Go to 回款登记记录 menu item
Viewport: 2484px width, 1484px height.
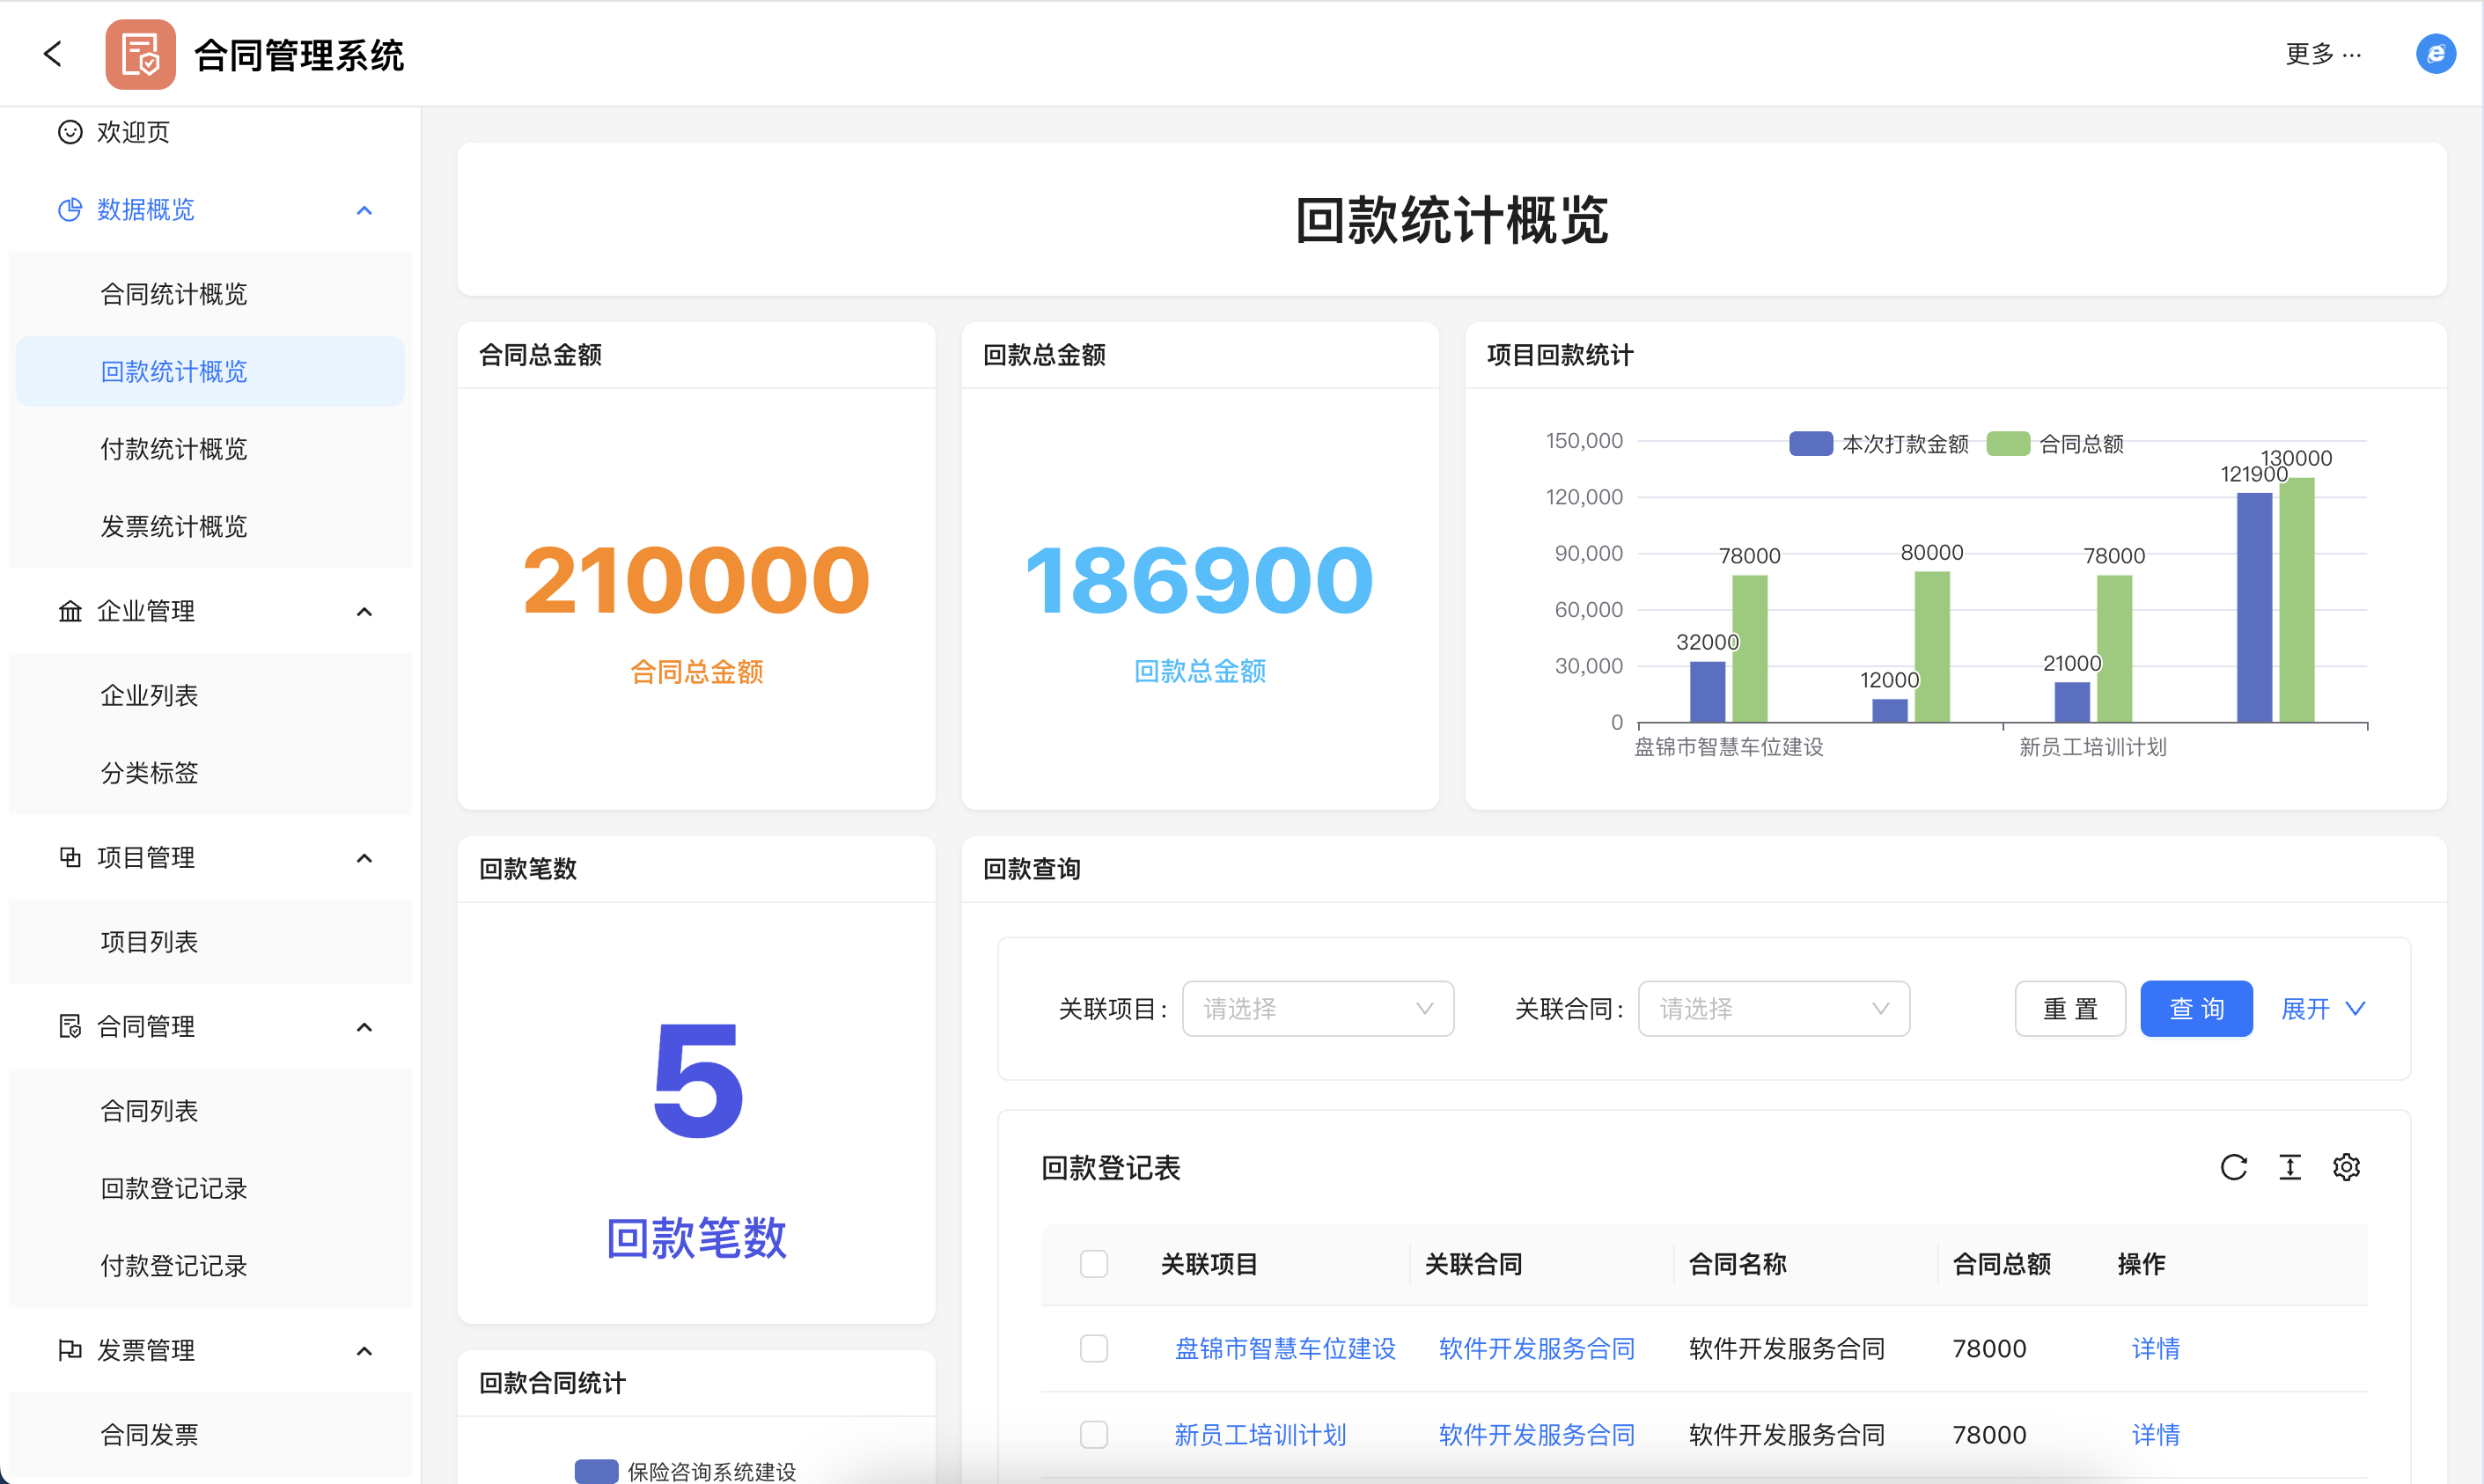coord(174,1188)
